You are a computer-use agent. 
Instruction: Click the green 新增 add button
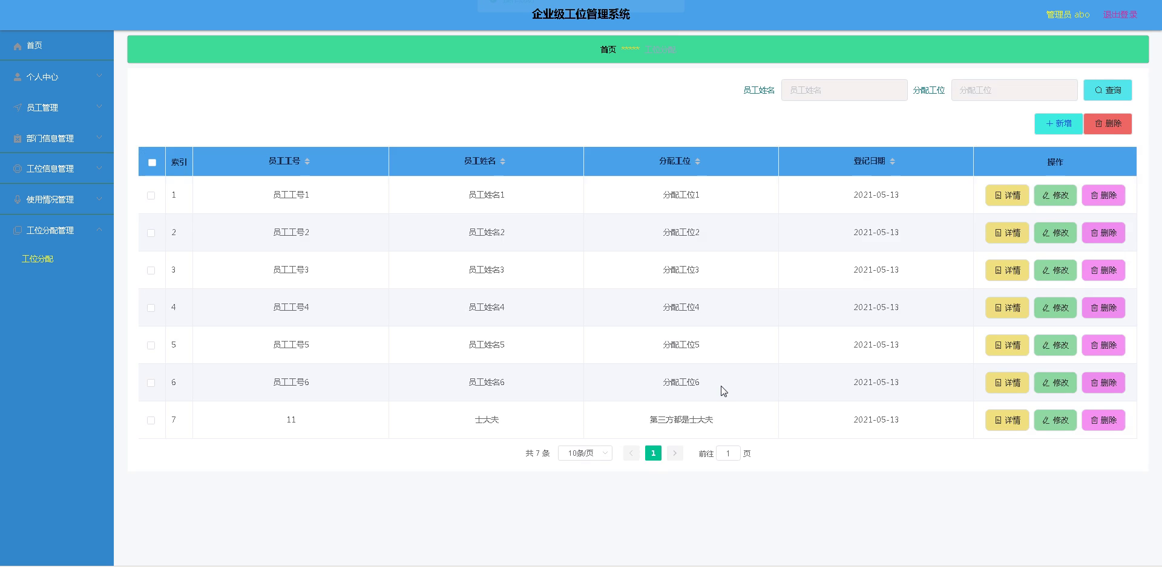pyautogui.click(x=1059, y=124)
